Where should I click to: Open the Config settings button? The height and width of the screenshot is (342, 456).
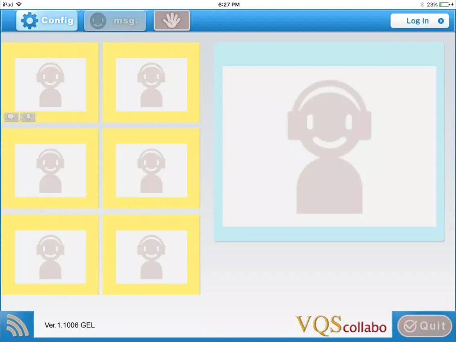[47, 20]
